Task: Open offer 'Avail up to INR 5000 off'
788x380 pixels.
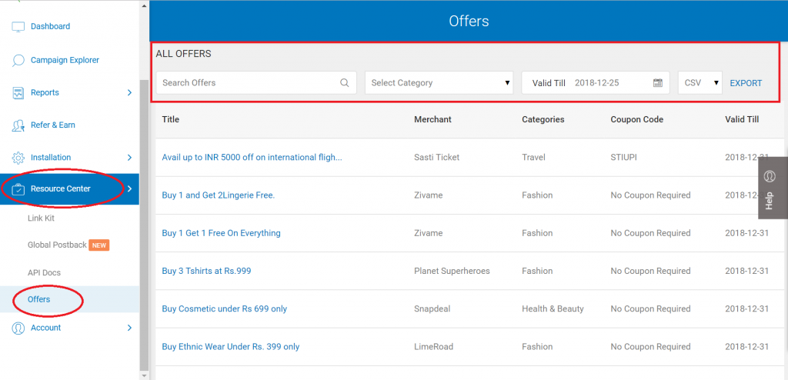Action: coord(252,158)
